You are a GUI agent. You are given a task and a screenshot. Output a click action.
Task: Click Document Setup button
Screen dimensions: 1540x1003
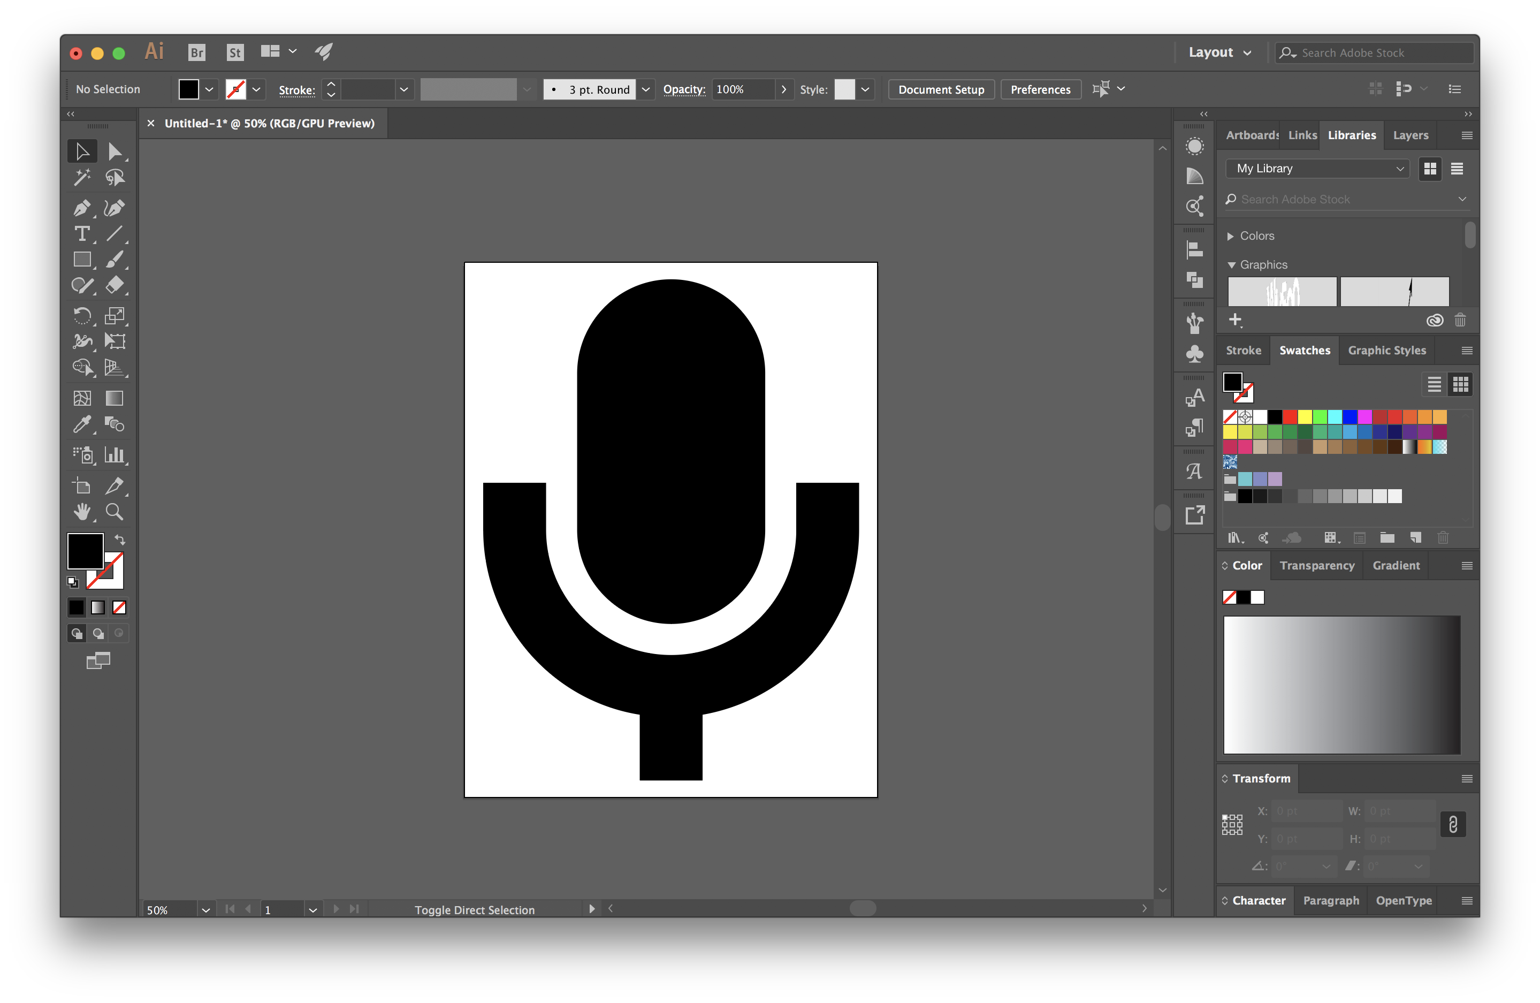941,89
